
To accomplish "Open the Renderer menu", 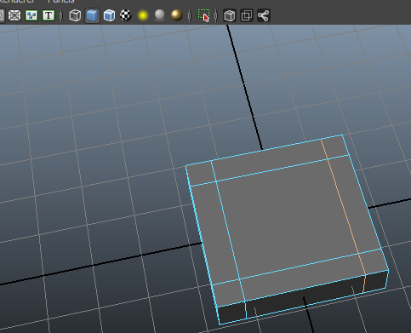I will 17,2.
